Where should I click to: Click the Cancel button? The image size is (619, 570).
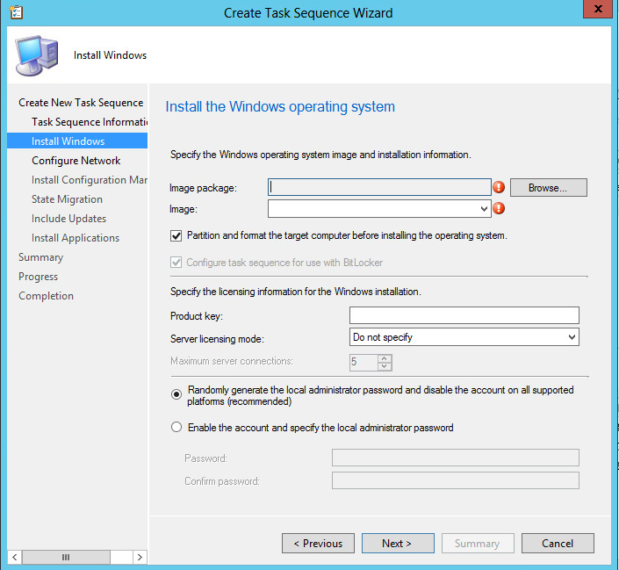[x=558, y=544]
